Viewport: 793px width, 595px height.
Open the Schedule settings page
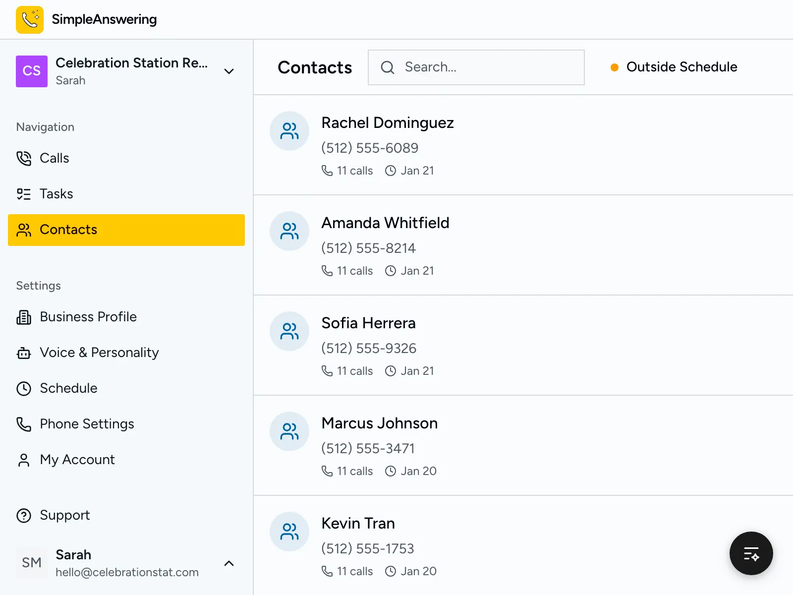tap(68, 388)
